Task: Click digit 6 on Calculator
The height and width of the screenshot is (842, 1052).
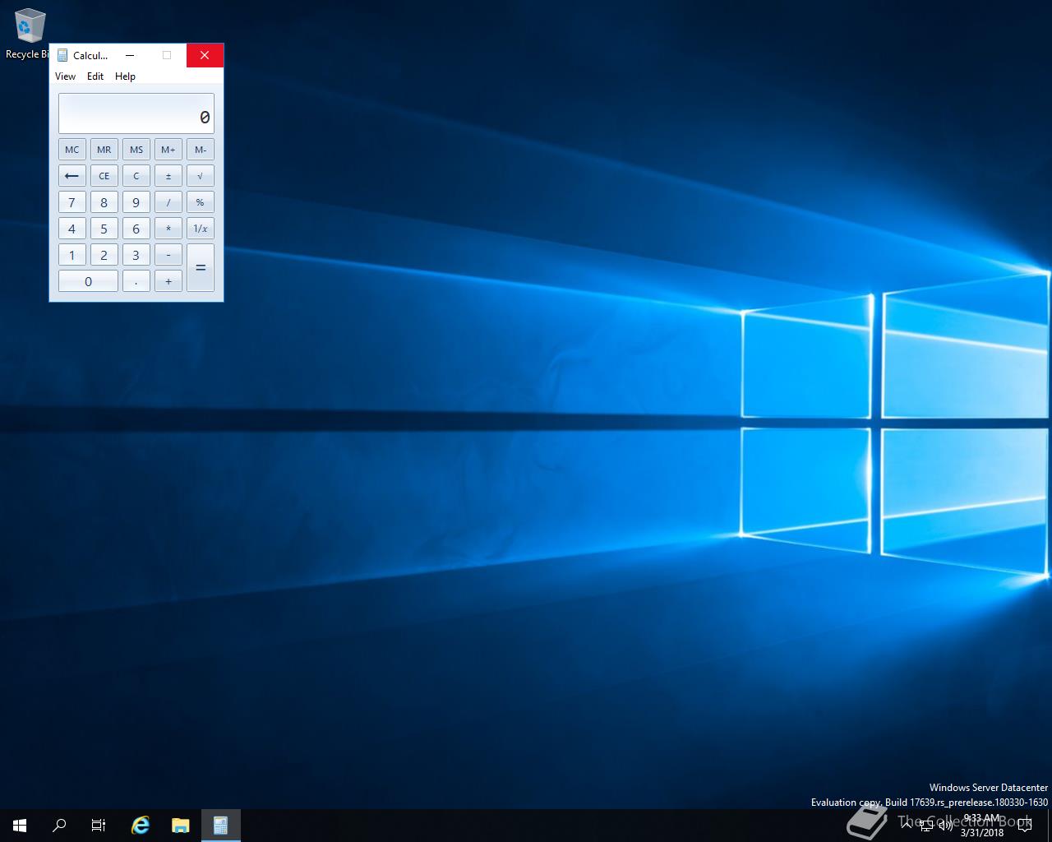Action: [x=136, y=229]
